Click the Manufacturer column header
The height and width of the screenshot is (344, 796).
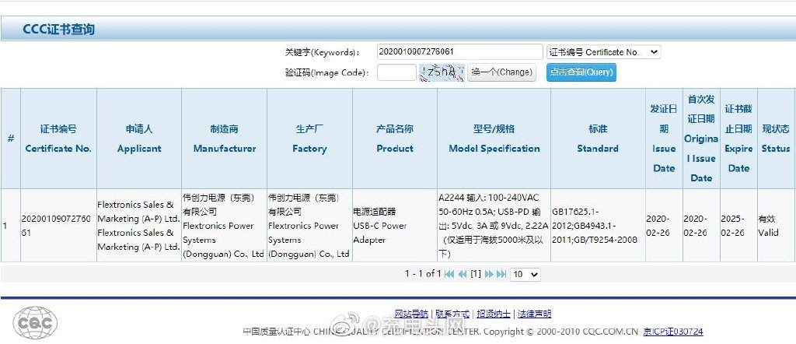coord(225,139)
